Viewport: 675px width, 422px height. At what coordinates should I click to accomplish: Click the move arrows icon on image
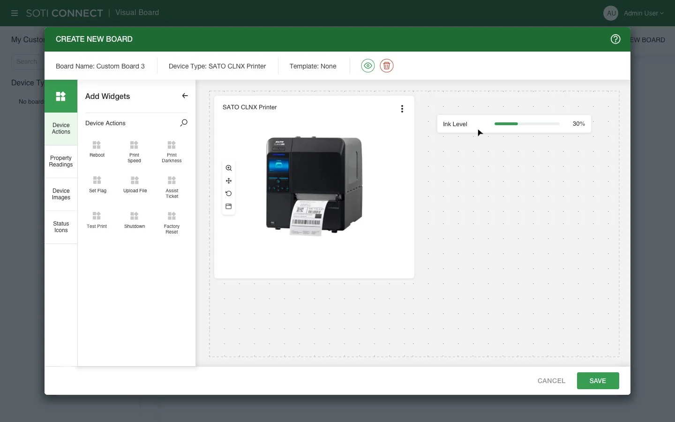pos(229,181)
